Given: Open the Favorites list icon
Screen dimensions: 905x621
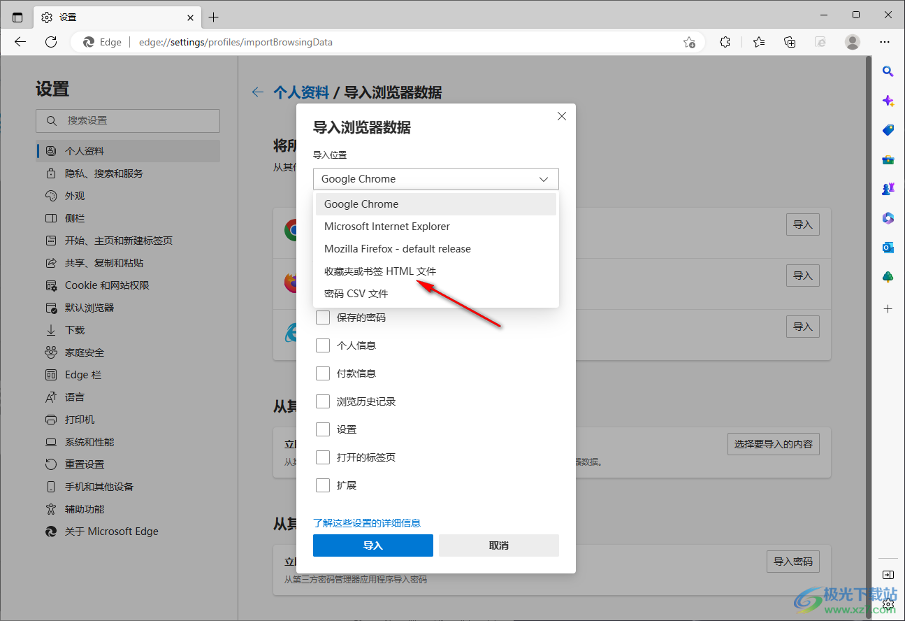Looking at the screenshot, I should click(x=759, y=42).
